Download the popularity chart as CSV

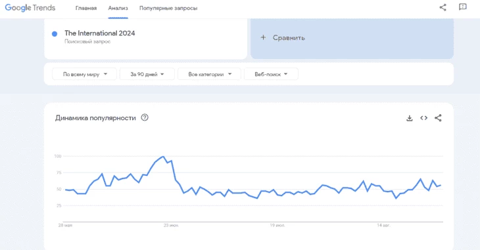click(x=409, y=118)
